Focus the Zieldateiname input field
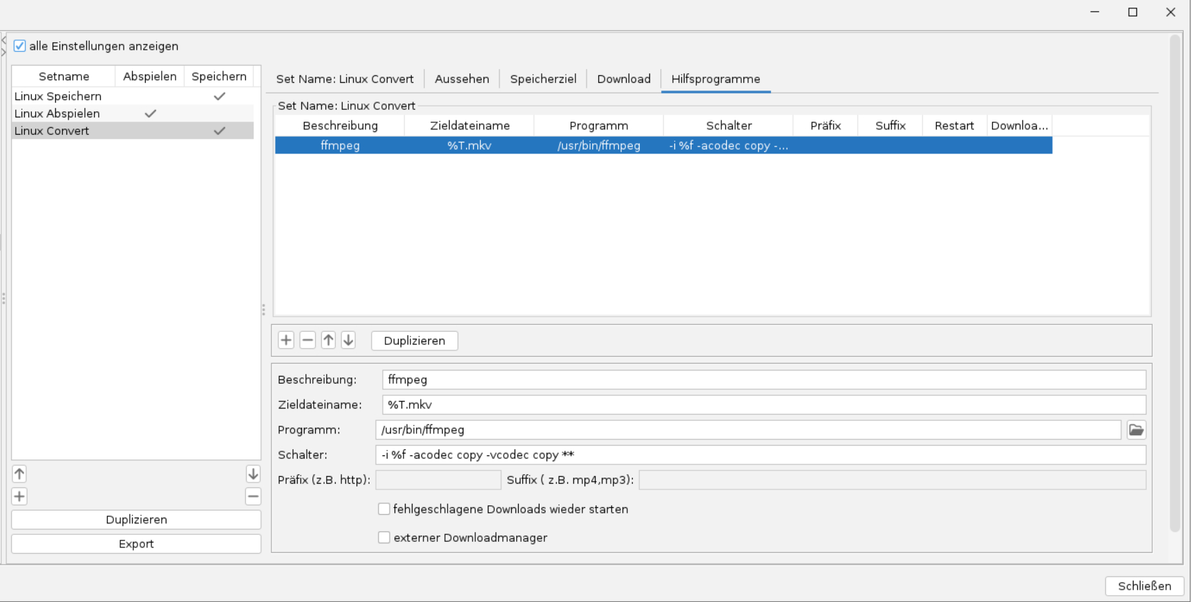Viewport: 1191px width, 602px height. coord(764,404)
